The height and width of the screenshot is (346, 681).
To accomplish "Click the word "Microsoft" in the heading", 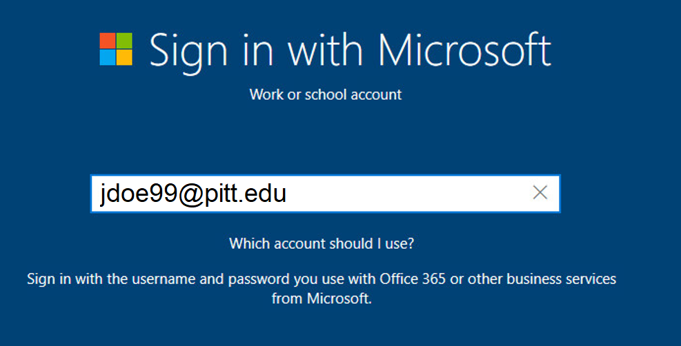I will (465, 50).
